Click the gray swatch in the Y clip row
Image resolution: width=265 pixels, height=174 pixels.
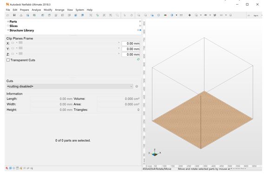(x=20, y=48)
